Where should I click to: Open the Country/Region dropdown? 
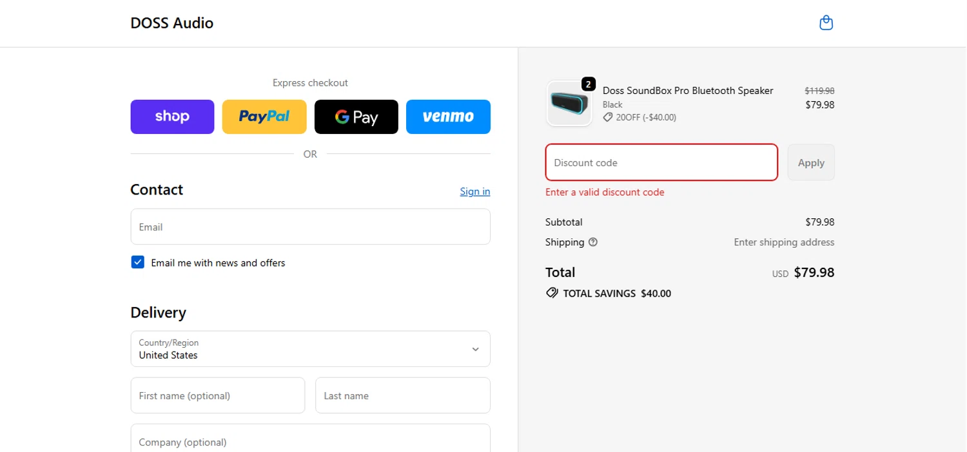310,349
